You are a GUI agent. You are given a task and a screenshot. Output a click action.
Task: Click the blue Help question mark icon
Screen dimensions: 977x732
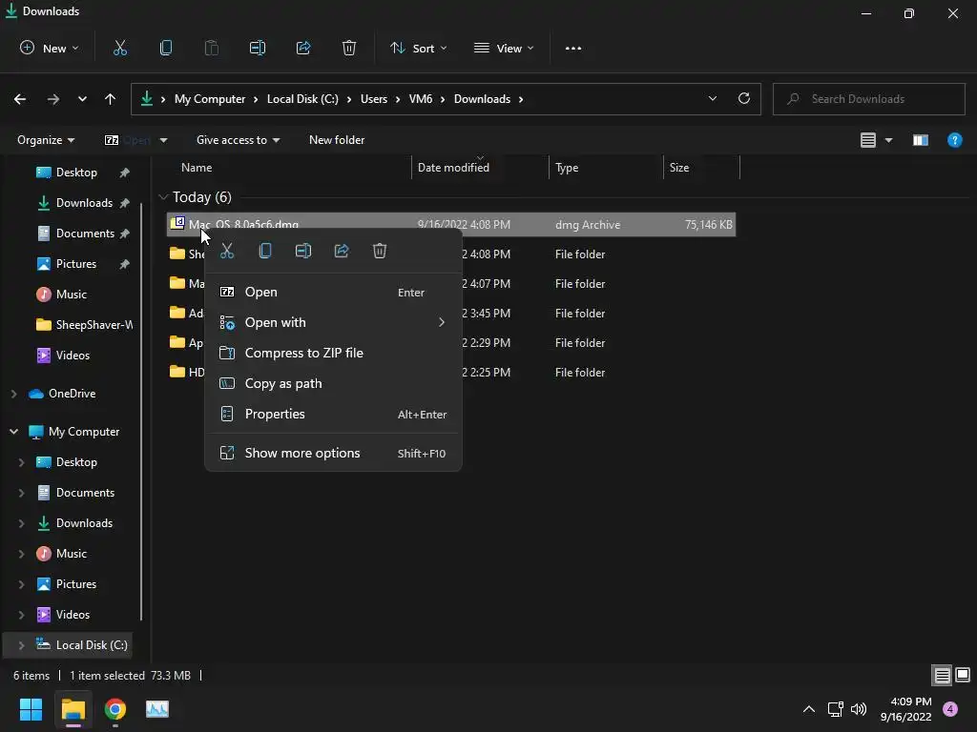pos(954,140)
